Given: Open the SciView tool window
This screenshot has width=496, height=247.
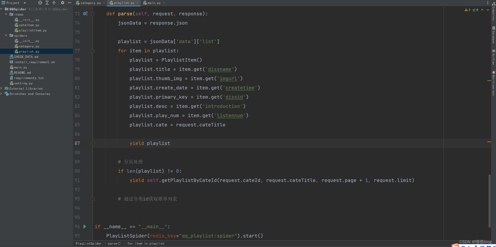Looking at the screenshot, I should pos(493,57).
